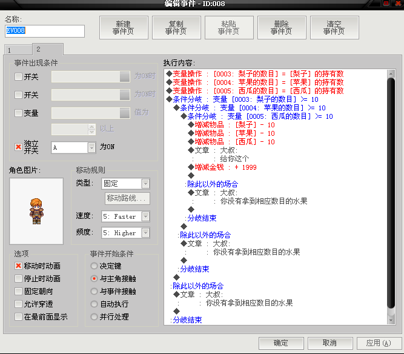Check the 在最前面显示 option
Screen dimensions: 404x354
tap(18, 316)
